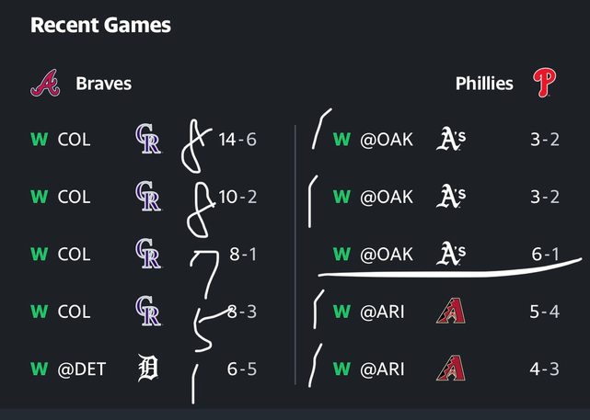Click the Rockies logo beside the 14-6 score
Image resolution: width=590 pixels, height=420 pixels.
pos(147,141)
